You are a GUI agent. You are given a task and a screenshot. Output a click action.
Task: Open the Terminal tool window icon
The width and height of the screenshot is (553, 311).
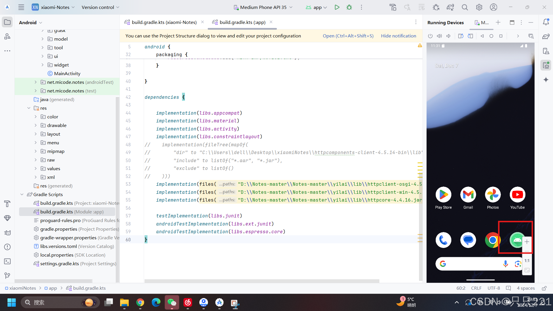(7, 261)
